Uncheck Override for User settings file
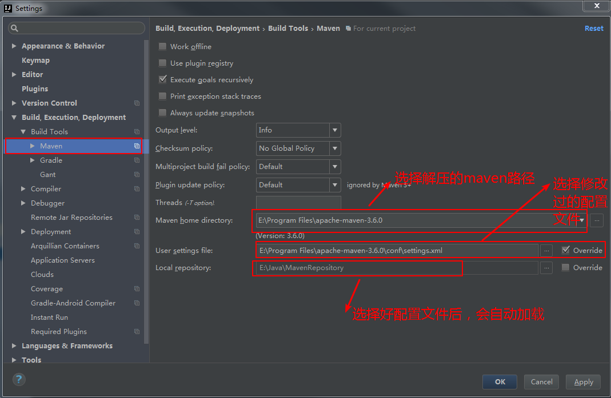Screen dimensions: 611x398 click(x=566, y=251)
